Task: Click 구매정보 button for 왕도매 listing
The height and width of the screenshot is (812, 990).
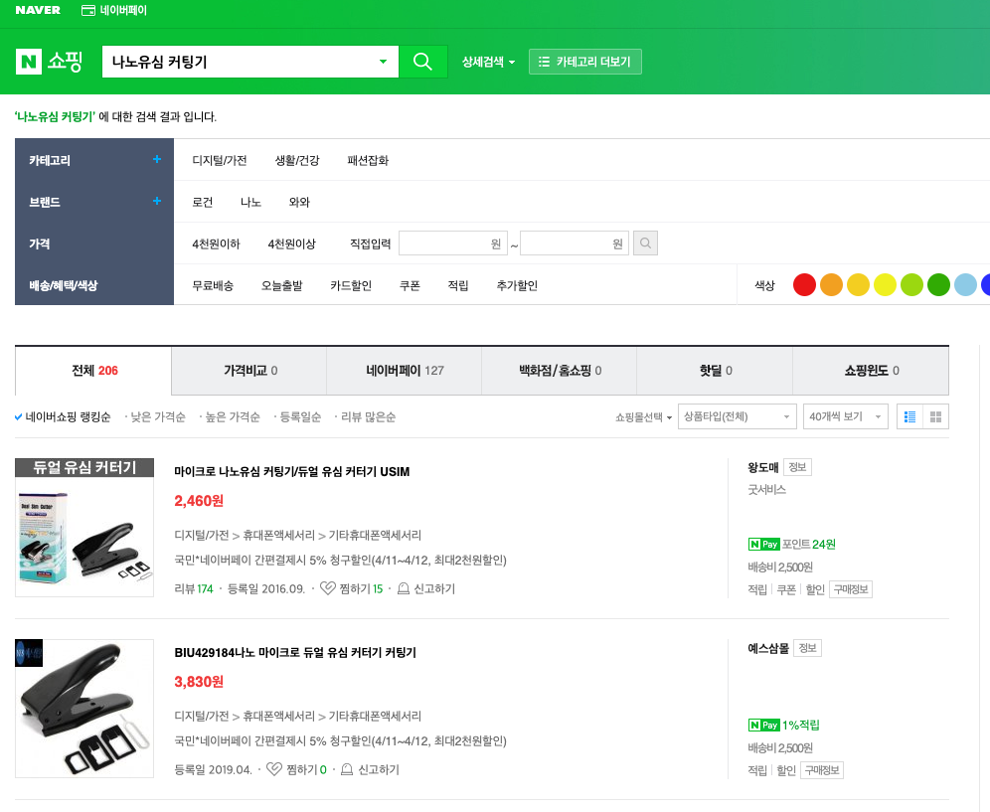Action: [851, 589]
